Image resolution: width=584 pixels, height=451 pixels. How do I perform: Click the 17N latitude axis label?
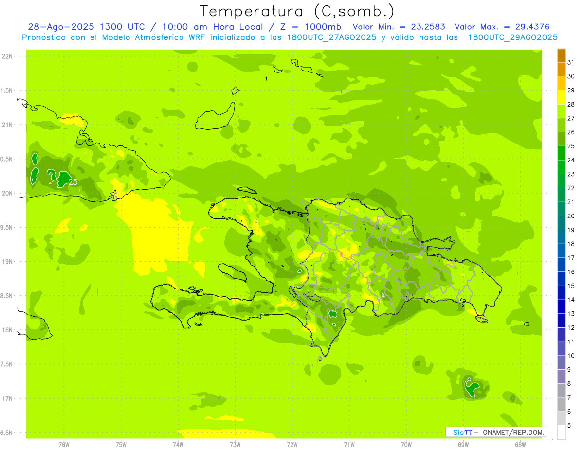(x=8, y=398)
